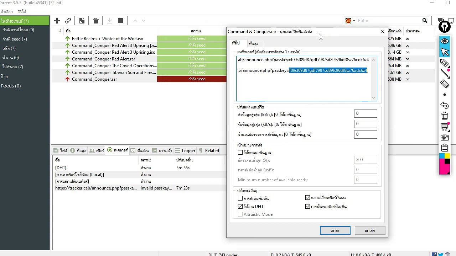The image size is (456, 256).
Task: Click the whiteboard easel icon
Action: tap(445, 127)
